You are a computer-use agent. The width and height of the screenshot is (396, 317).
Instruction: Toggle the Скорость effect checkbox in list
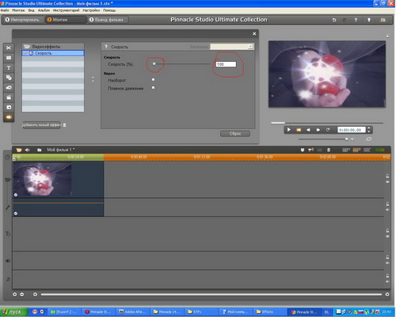pos(25,53)
